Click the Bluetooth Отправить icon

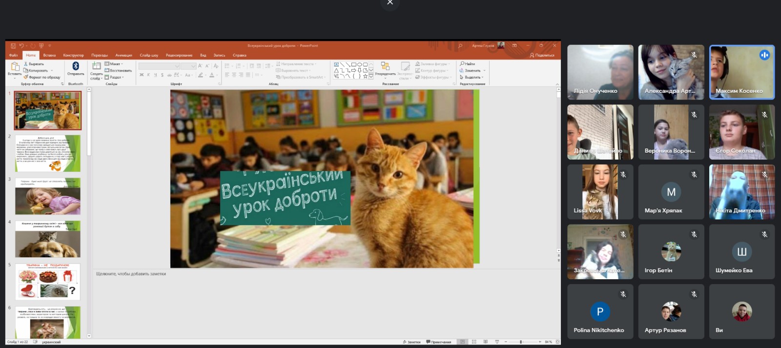[x=76, y=66]
